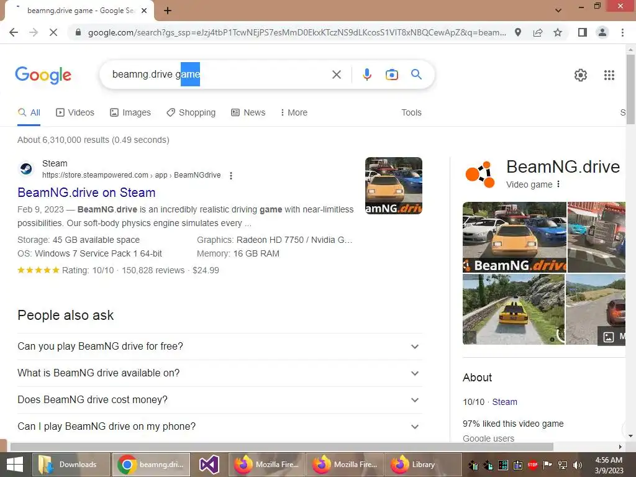This screenshot has height=477, width=636.
Task: Click the Steam store URL breadcrumb
Action: (x=132, y=175)
